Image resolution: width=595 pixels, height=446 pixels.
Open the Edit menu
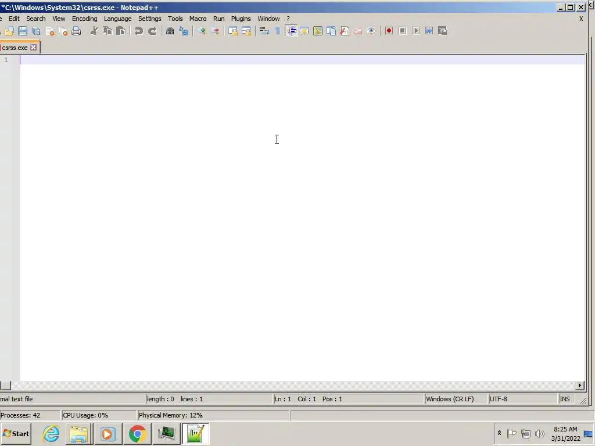[x=14, y=19]
